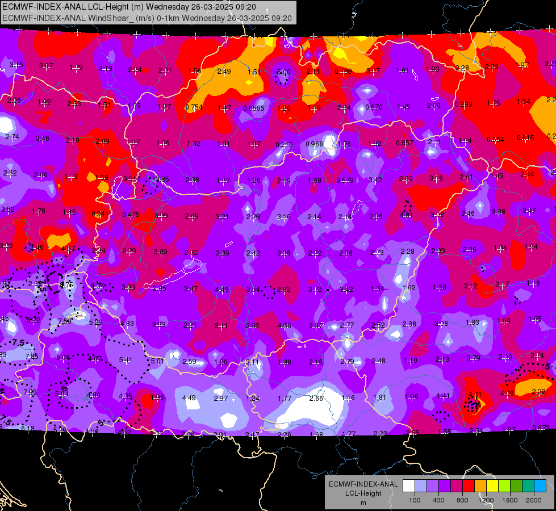Click the wind shear value '5.41'

[x=126, y=360]
